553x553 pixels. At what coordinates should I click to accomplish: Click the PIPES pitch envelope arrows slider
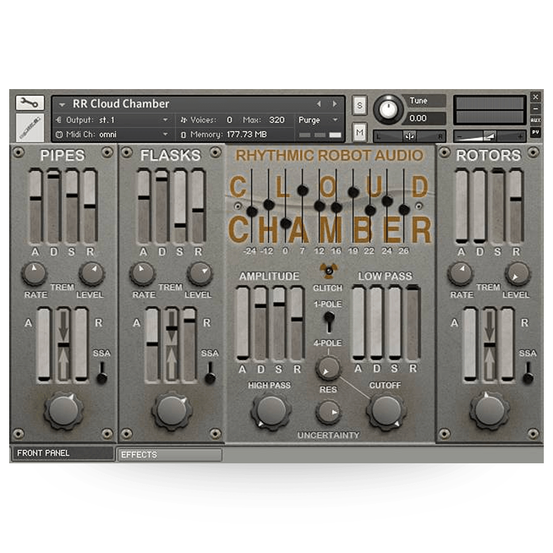63,344
